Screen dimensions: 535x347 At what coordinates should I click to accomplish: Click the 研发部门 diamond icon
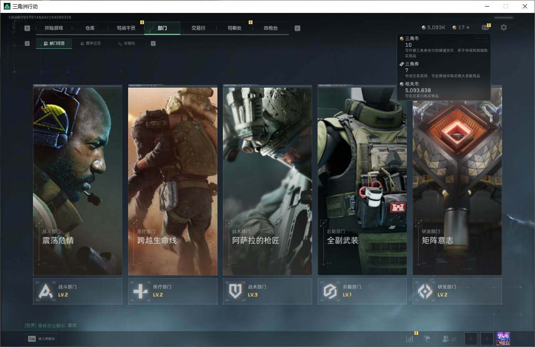(425, 291)
